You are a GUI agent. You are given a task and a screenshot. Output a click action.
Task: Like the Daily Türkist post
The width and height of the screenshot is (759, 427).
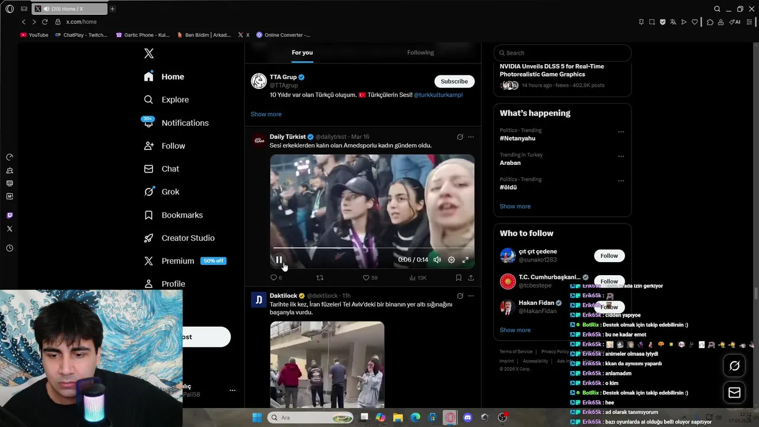[370, 278]
